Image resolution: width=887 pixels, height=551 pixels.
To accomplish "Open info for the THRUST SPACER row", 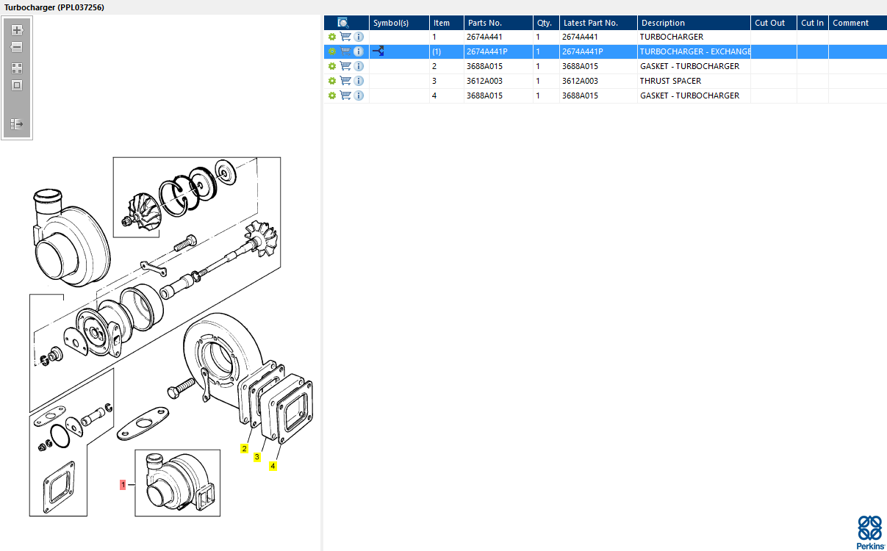I will click(359, 81).
